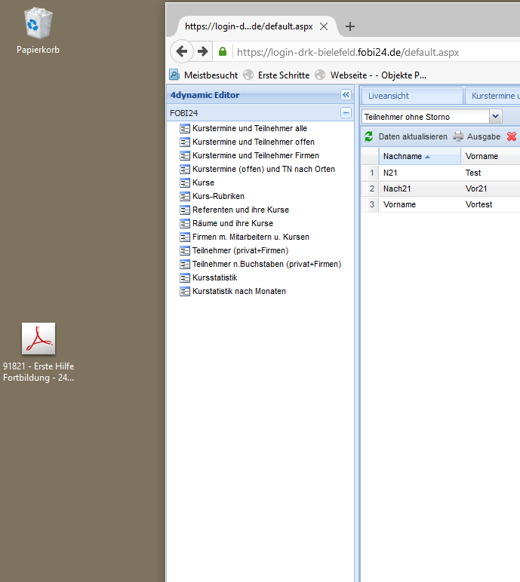Collapse the 4dynamic Editor side panel
The height and width of the screenshot is (582, 520).
346,95
